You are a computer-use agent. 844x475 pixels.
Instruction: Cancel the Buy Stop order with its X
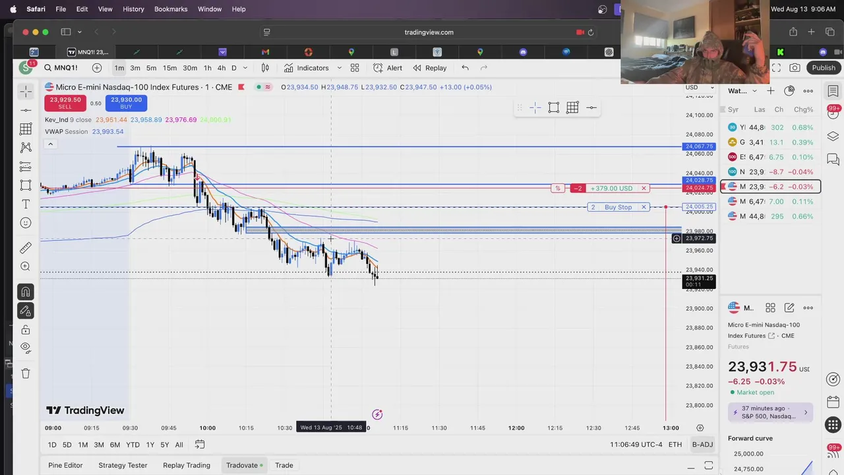(x=644, y=207)
